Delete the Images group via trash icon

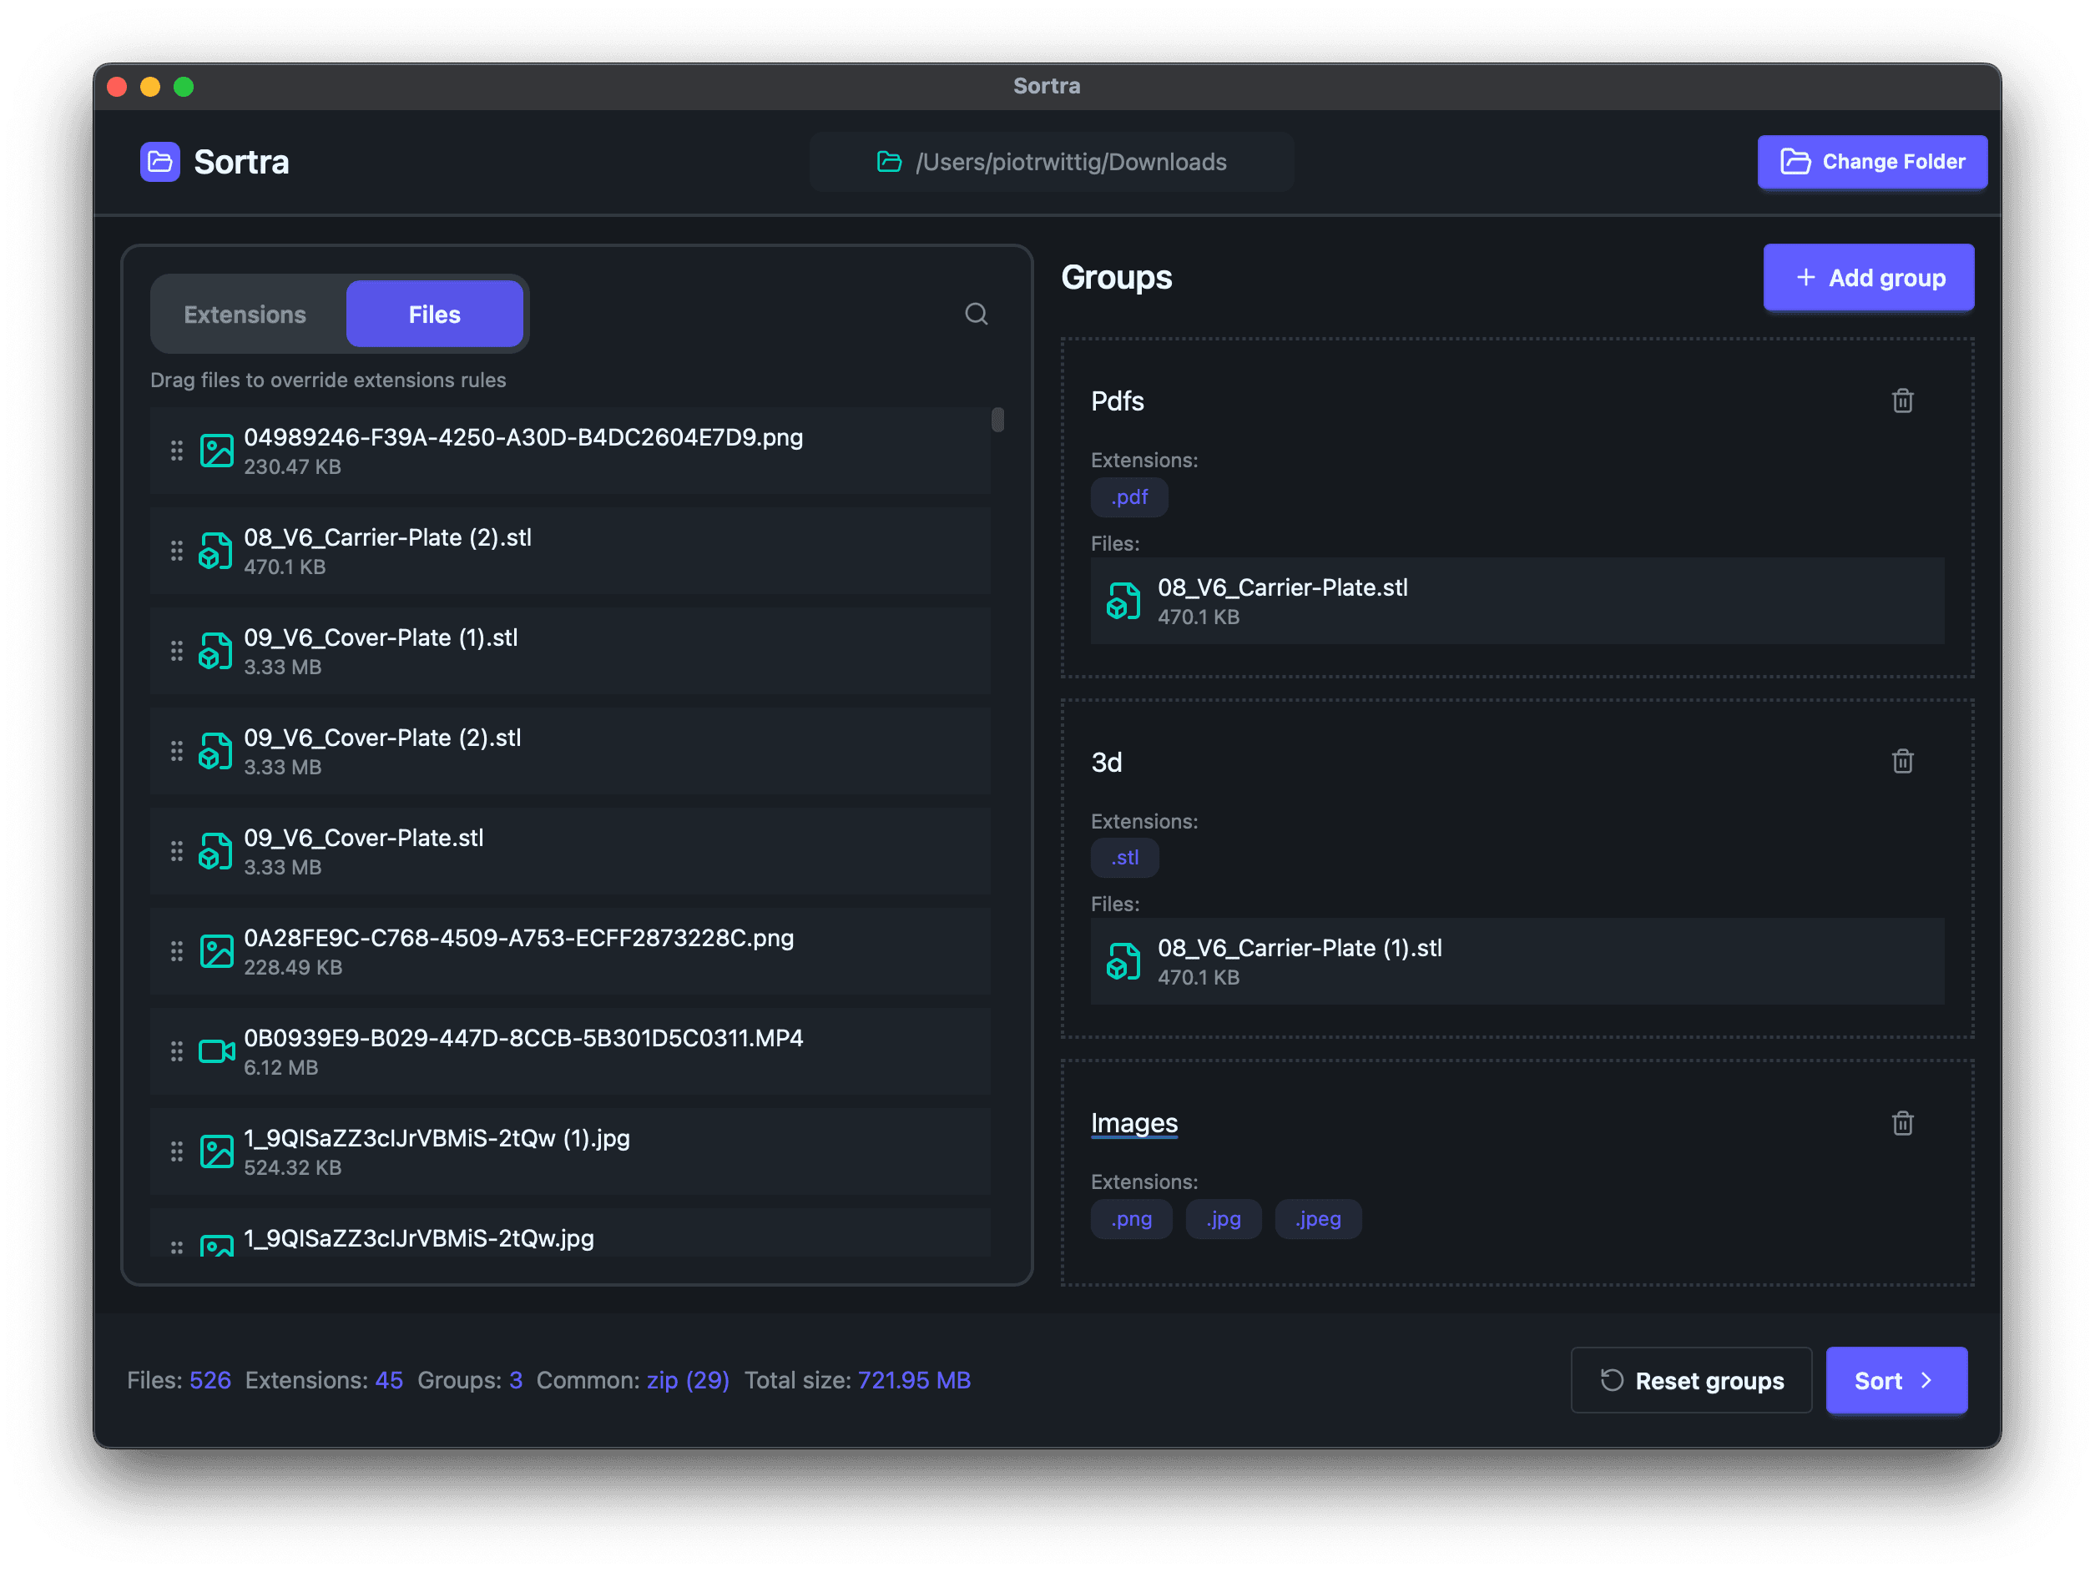click(x=1904, y=1123)
